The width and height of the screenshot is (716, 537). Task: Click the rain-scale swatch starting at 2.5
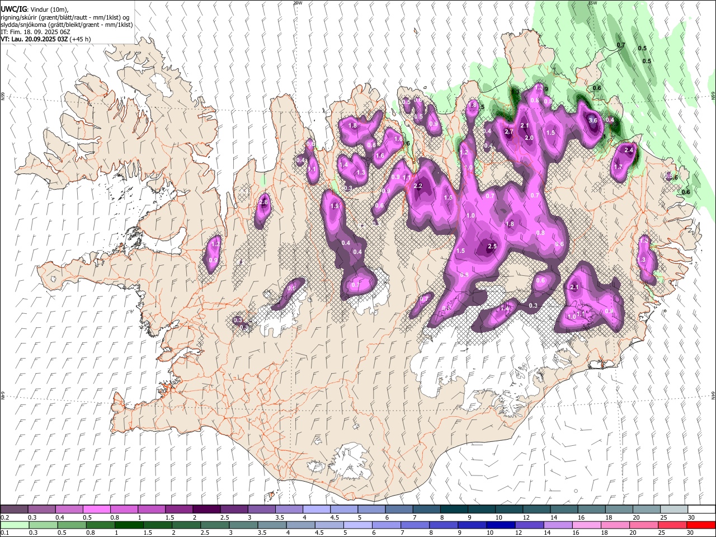214,525
